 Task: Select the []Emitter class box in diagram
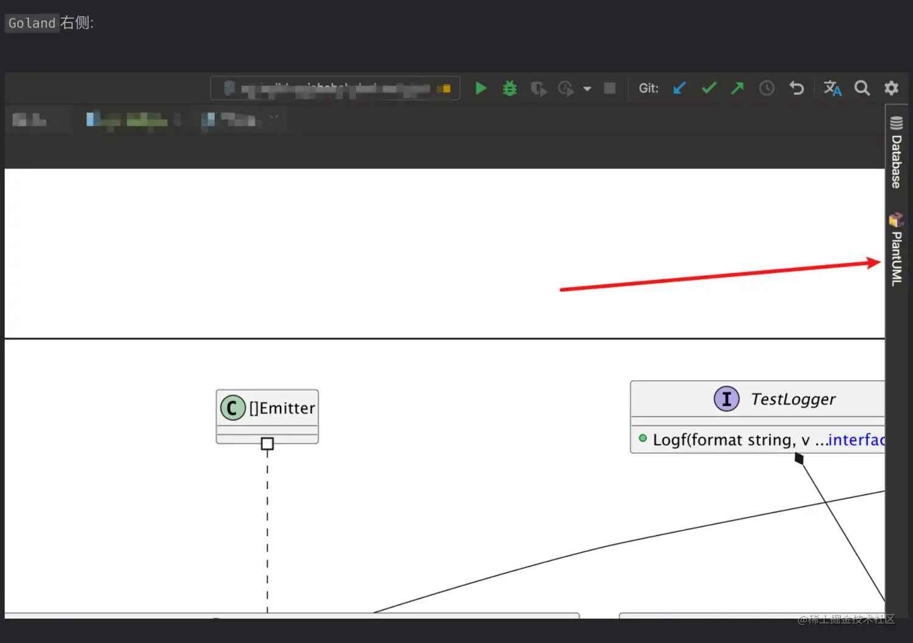(x=267, y=417)
